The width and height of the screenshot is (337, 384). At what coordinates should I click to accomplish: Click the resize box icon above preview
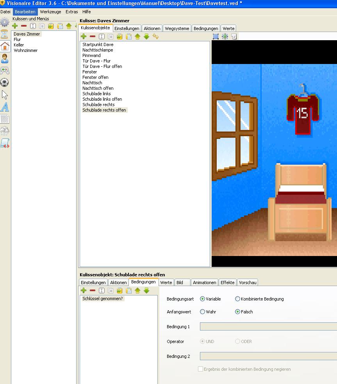[234, 37]
